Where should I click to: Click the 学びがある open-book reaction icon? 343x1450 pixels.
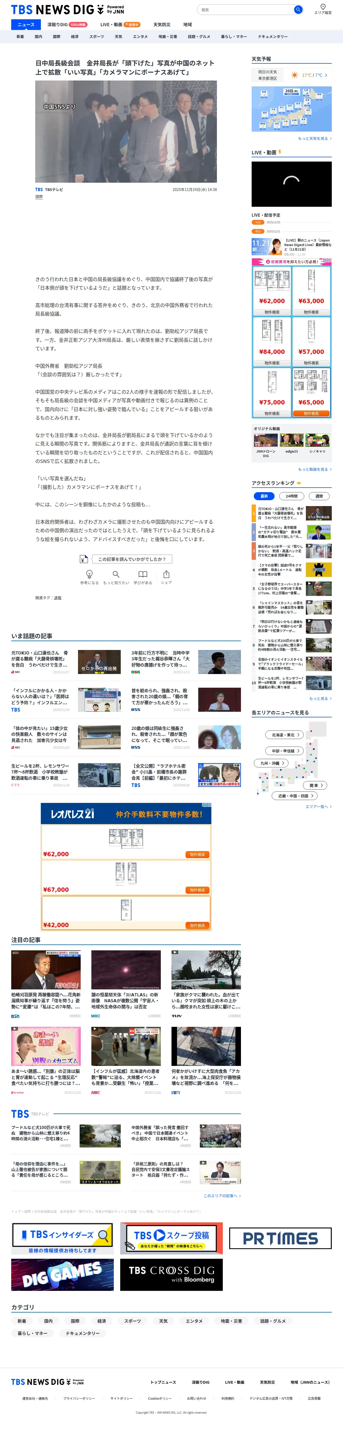[x=143, y=574]
